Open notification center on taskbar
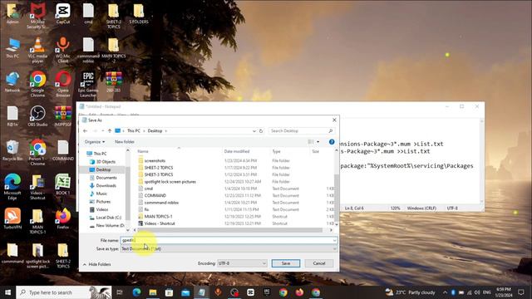This screenshot has height=299, width=532. [521, 292]
